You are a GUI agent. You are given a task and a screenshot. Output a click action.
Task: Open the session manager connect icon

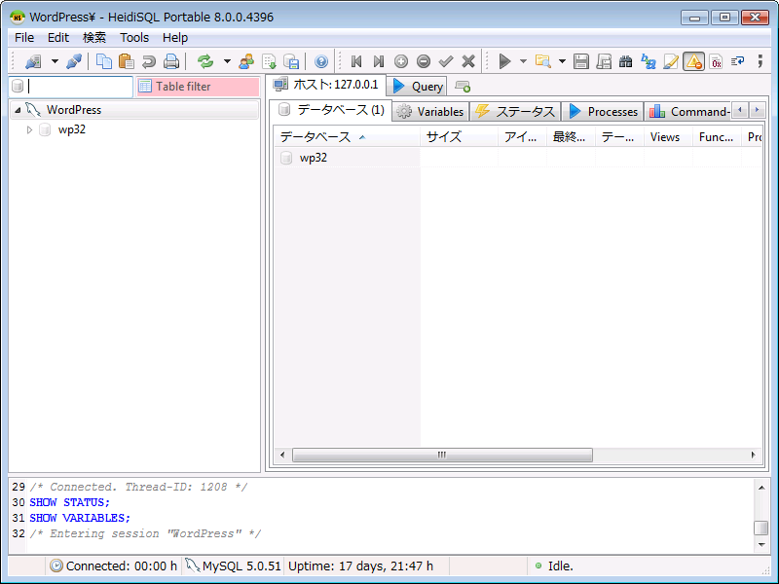[x=33, y=61]
